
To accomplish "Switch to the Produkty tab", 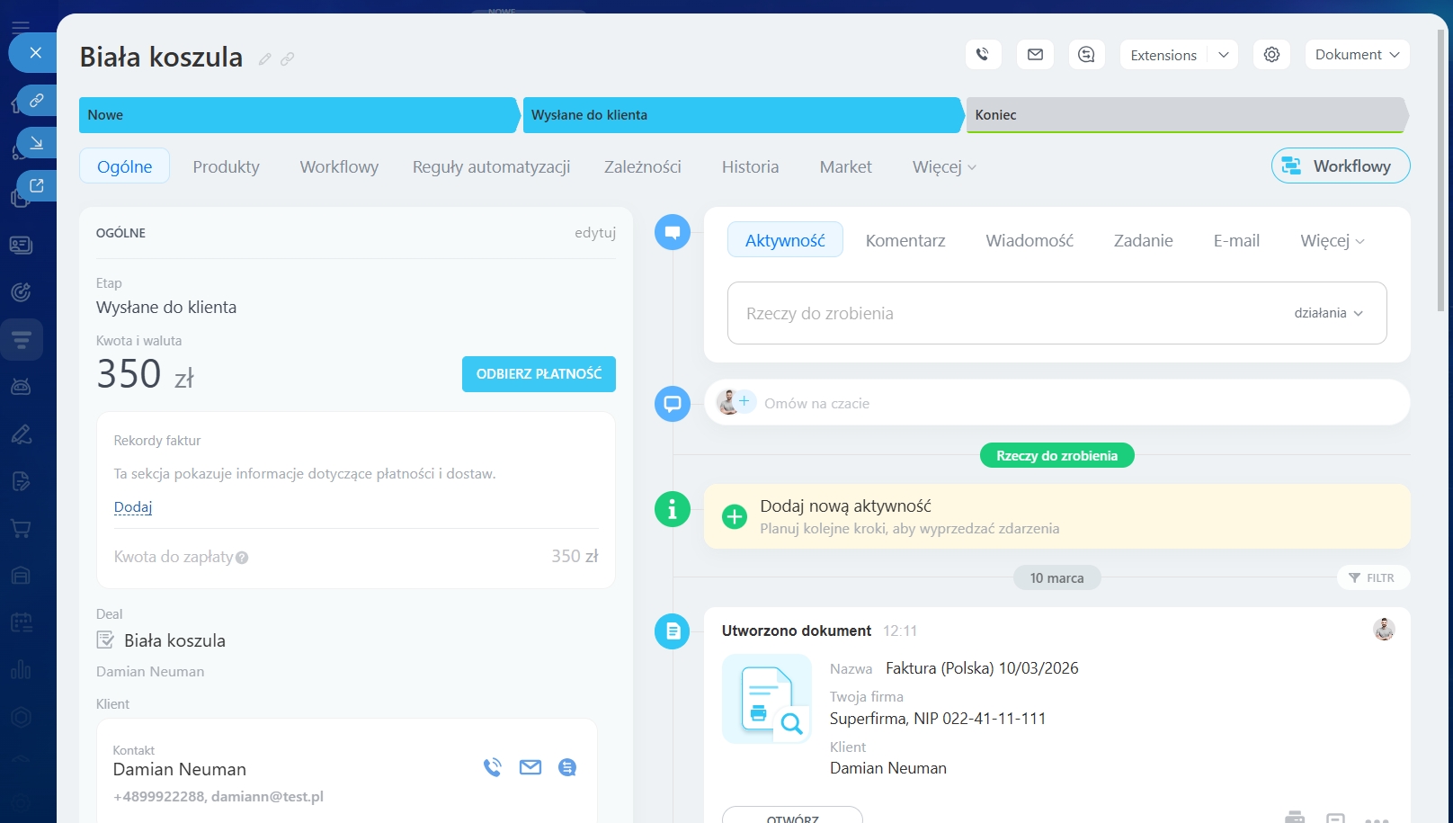I will [x=226, y=167].
